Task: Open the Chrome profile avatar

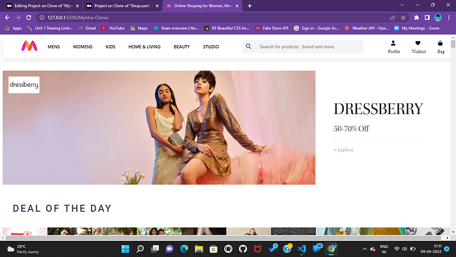Action: (x=438, y=18)
